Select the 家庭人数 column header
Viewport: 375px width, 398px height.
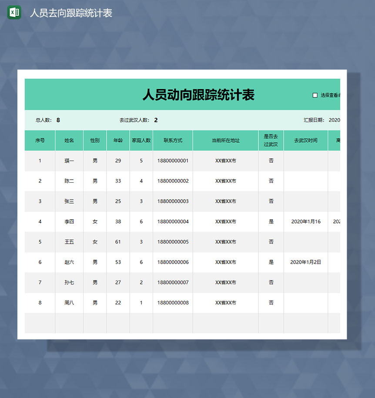(141, 140)
